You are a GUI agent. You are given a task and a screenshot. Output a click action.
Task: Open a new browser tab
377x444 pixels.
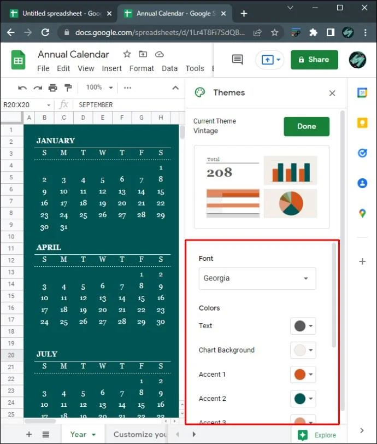point(244,14)
